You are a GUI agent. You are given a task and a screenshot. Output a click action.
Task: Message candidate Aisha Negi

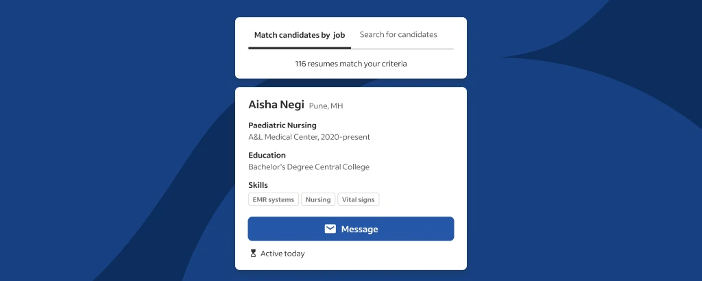pos(351,229)
